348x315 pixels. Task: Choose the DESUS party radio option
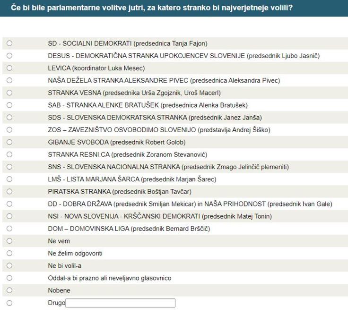9,56
